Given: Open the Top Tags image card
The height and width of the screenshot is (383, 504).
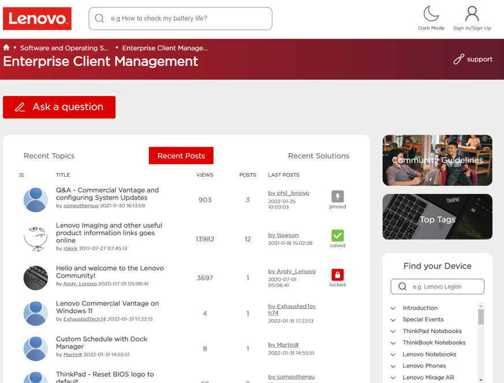Looking at the screenshot, I should point(437,217).
